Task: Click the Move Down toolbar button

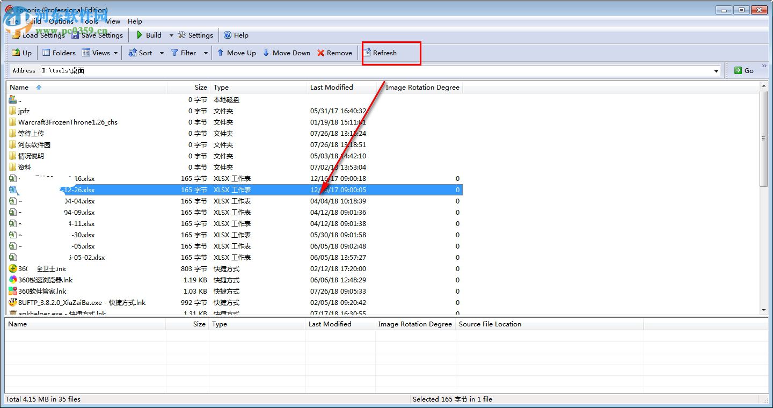Action: 287,53
